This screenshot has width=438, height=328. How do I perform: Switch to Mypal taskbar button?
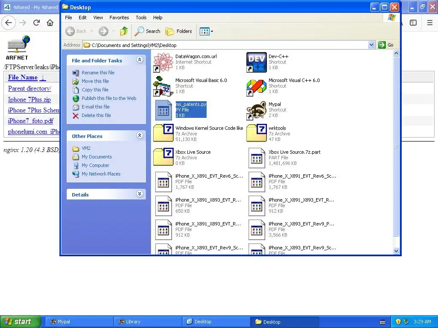click(79, 322)
